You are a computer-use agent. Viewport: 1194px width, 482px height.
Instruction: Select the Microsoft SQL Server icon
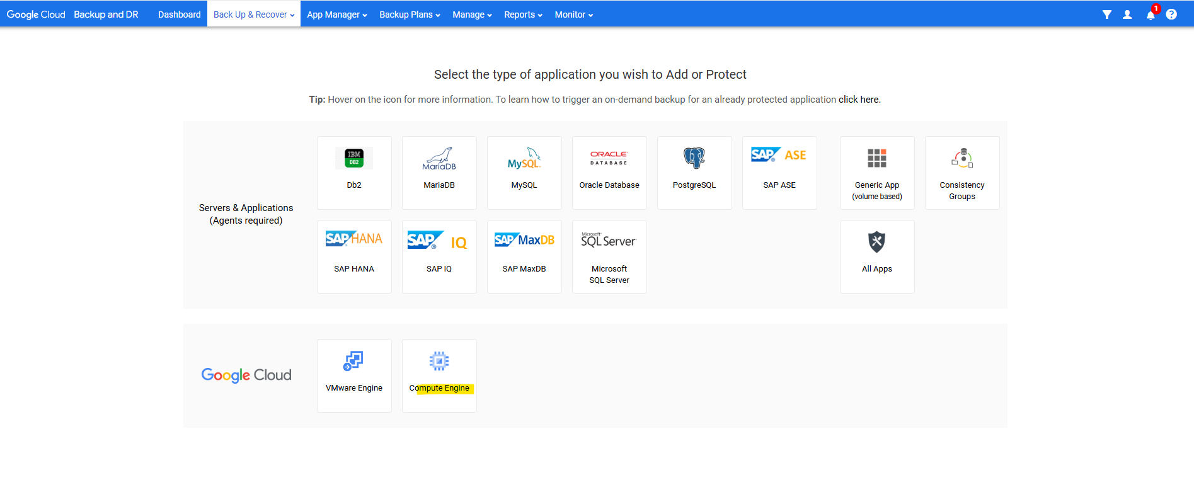pos(609,240)
